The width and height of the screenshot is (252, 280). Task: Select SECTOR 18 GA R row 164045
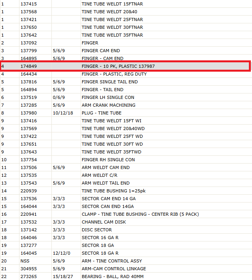(x=126, y=253)
